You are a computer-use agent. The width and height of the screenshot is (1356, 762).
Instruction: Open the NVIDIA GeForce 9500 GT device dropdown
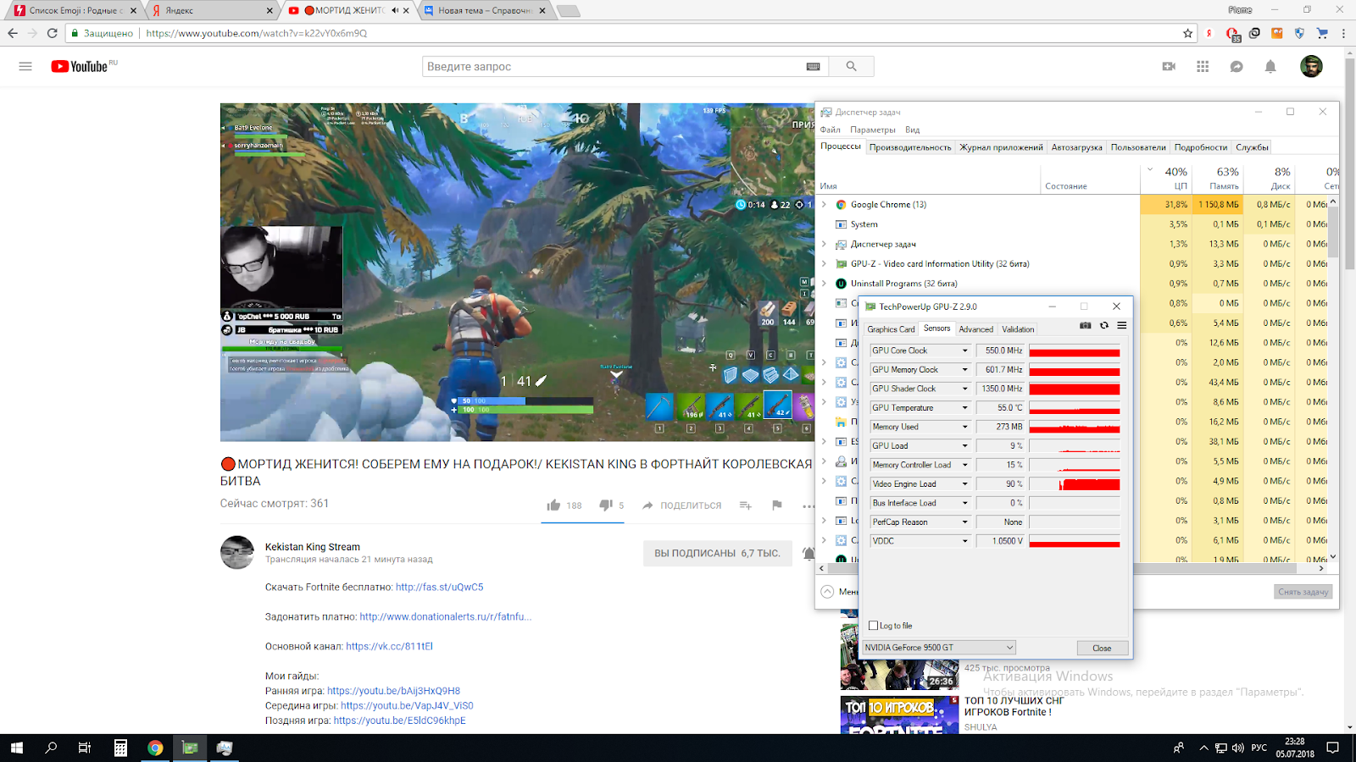click(x=938, y=648)
